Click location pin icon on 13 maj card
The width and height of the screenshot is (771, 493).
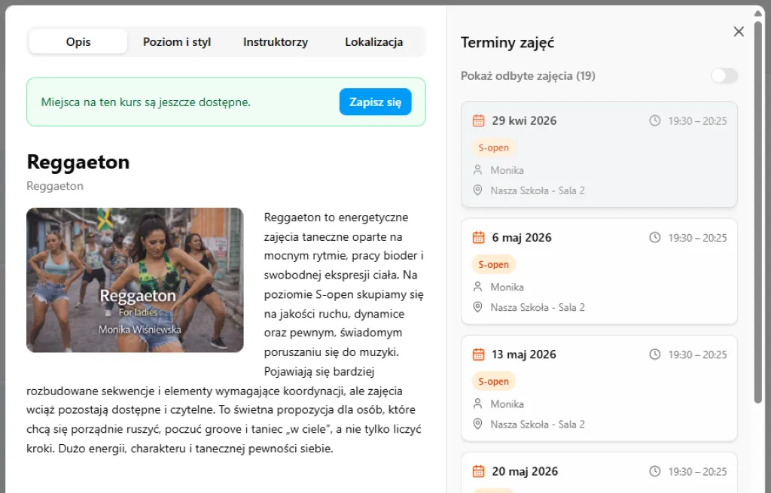click(477, 425)
